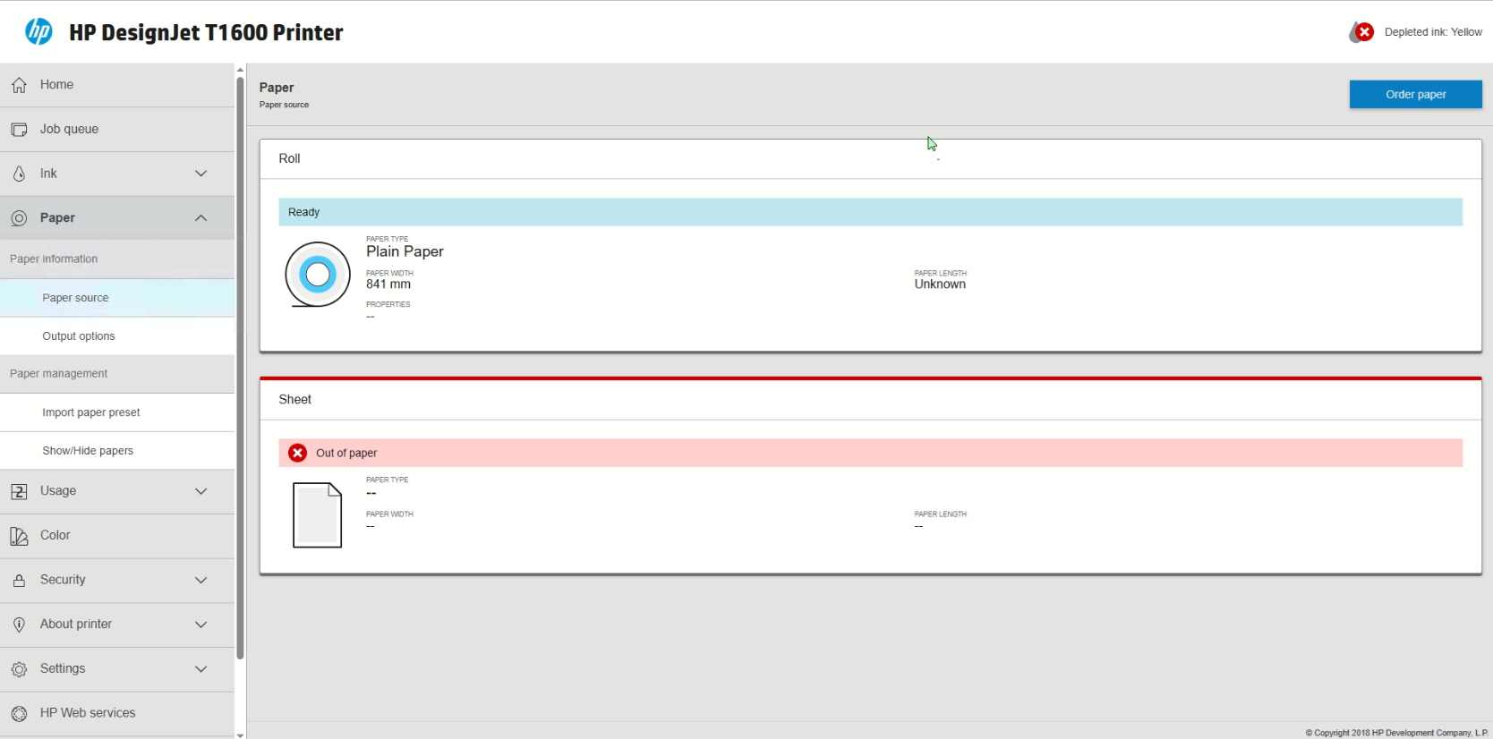Viewport: 1493px width, 739px height.
Task: Click the sidebar vertical scrollbar
Action: point(240,367)
